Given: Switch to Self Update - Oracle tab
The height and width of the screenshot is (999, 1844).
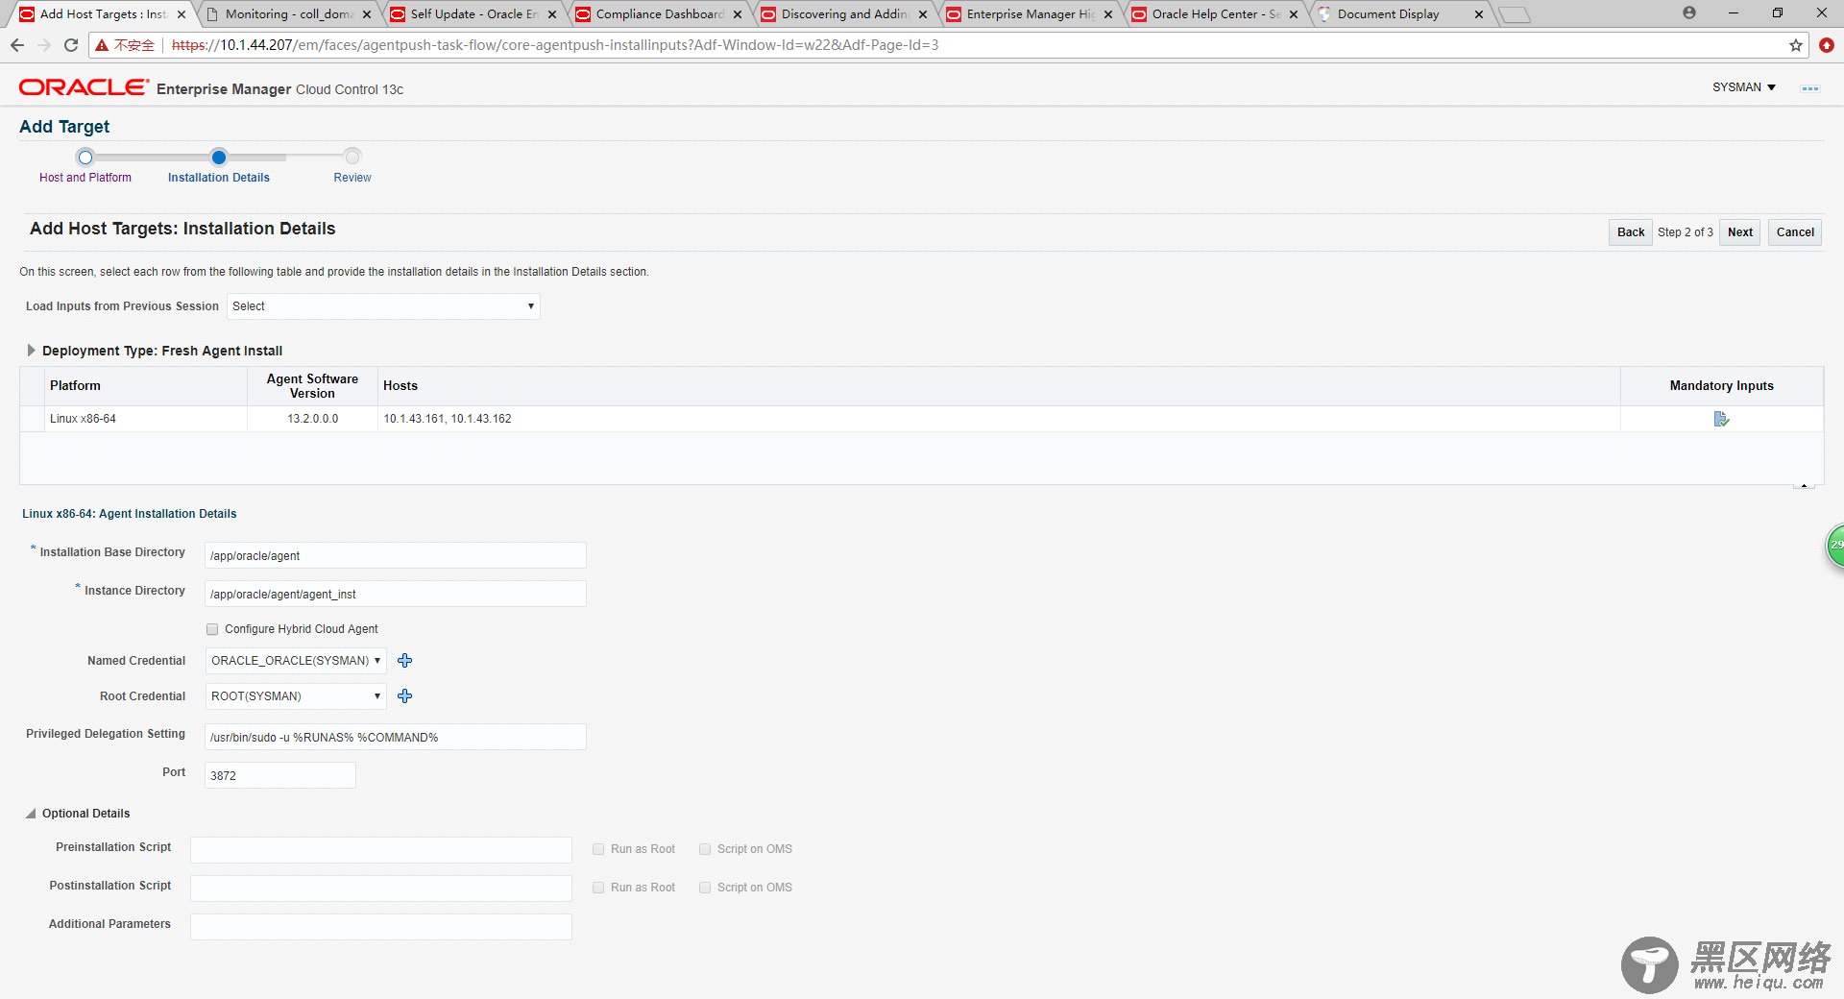Looking at the screenshot, I should point(474,14).
